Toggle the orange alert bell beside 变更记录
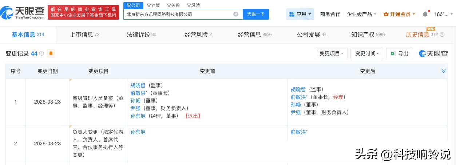The height and width of the screenshot is (165, 456). click(51, 53)
